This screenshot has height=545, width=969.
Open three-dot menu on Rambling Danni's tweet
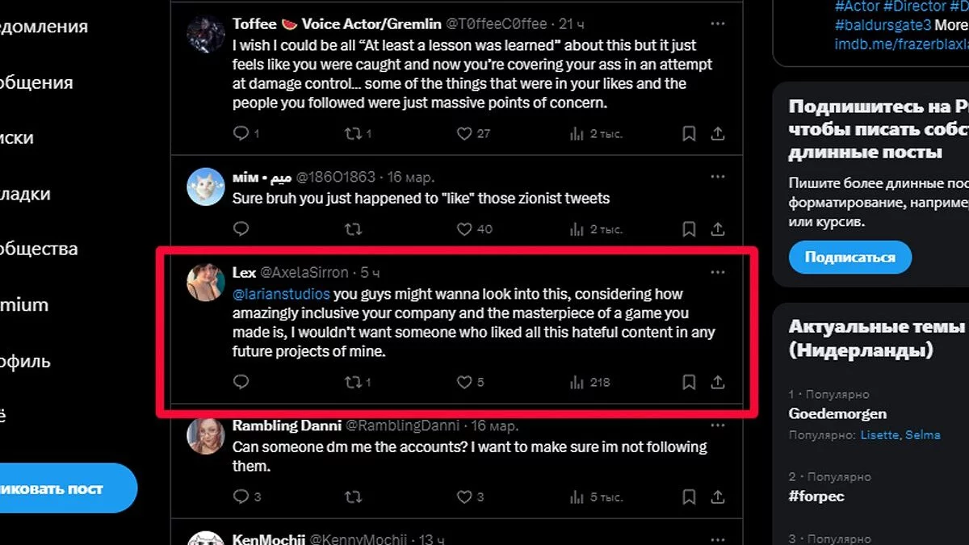click(717, 425)
